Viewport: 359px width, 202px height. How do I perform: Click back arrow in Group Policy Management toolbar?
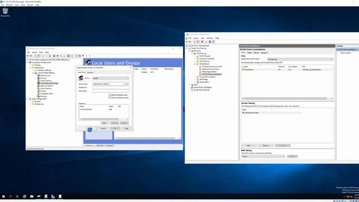click(x=187, y=42)
